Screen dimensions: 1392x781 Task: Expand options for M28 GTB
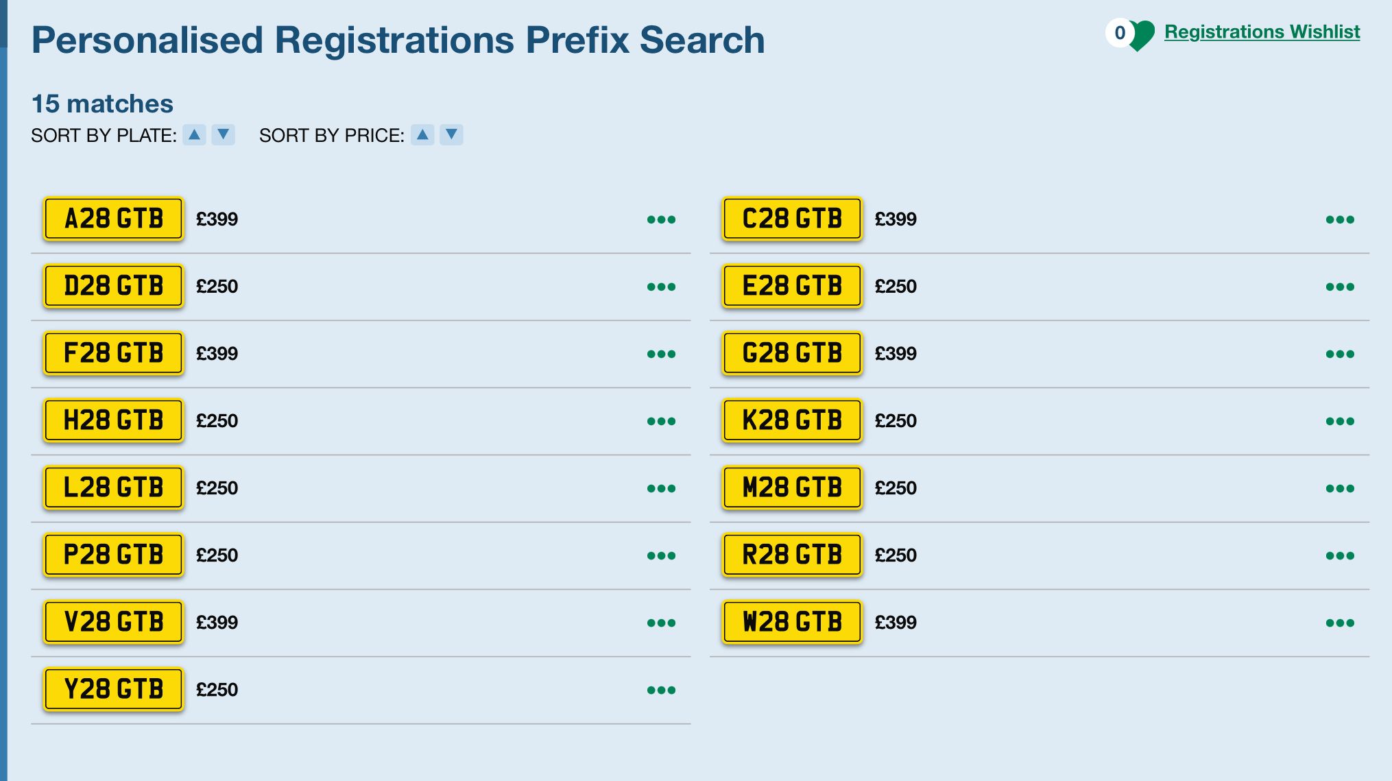tap(1339, 489)
